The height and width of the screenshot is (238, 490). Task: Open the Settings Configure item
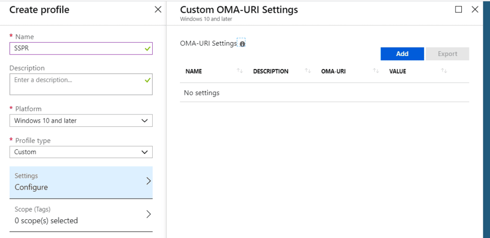coord(81,182)
